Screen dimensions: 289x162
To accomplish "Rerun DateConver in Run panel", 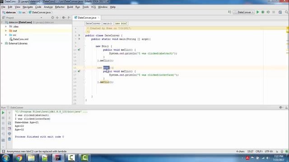I will (3, 112).
